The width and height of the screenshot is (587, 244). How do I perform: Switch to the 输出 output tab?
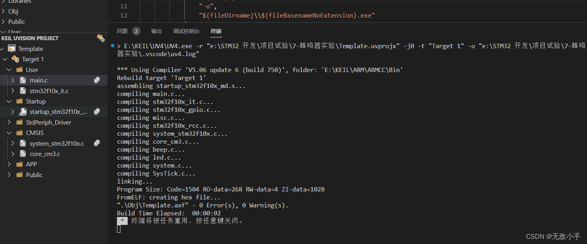tap(156, 31)
